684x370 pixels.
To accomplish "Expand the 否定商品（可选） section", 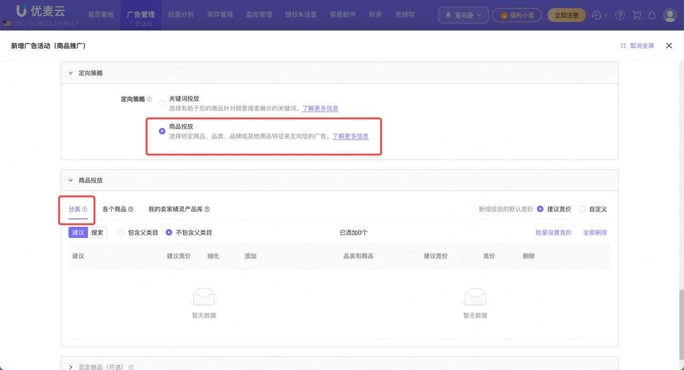I will point(71,367).
